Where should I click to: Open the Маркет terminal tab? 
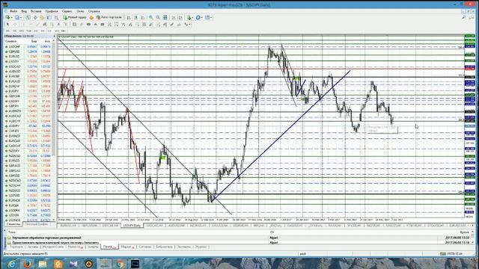click(x=127, y=247)
